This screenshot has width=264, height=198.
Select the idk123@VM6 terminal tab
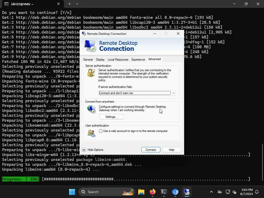point(33,4)
